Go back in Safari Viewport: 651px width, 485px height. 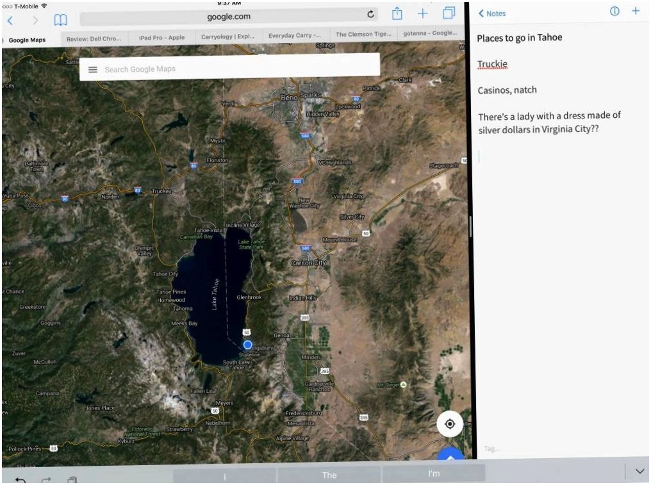tap(10, 20)
